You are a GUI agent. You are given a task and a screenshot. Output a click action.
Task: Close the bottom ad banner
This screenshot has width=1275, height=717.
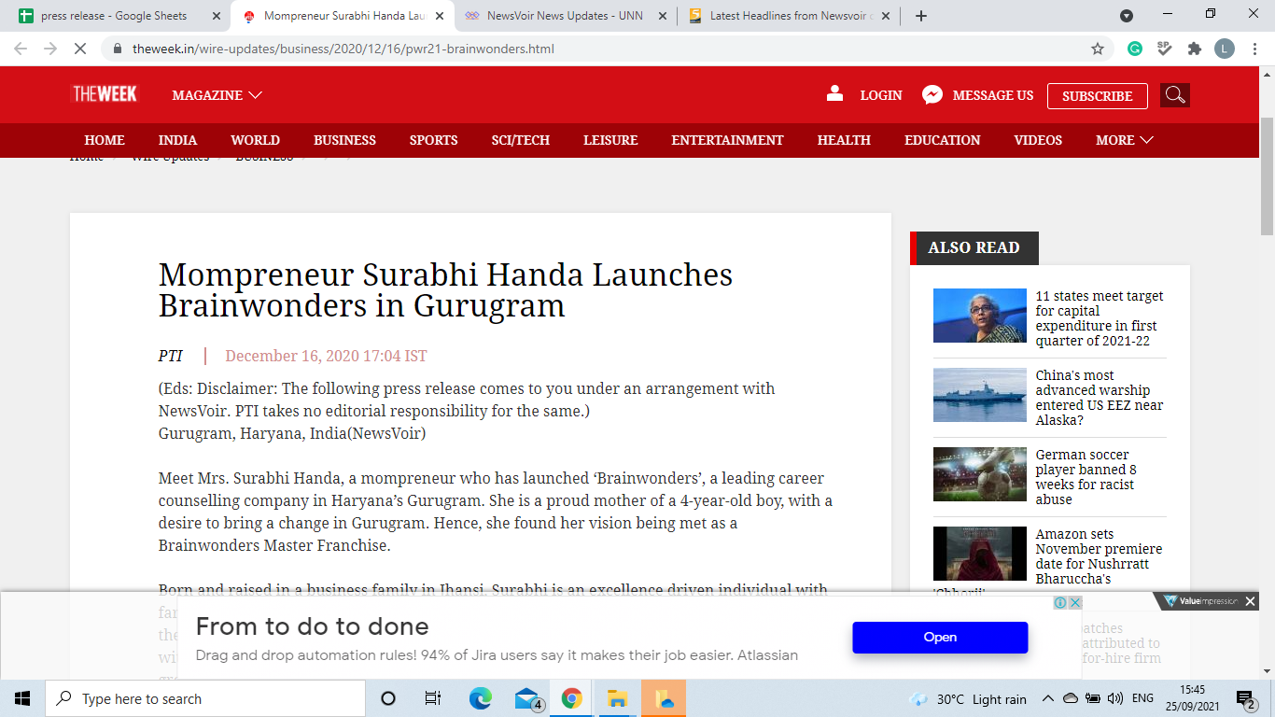pos(1250,601)
